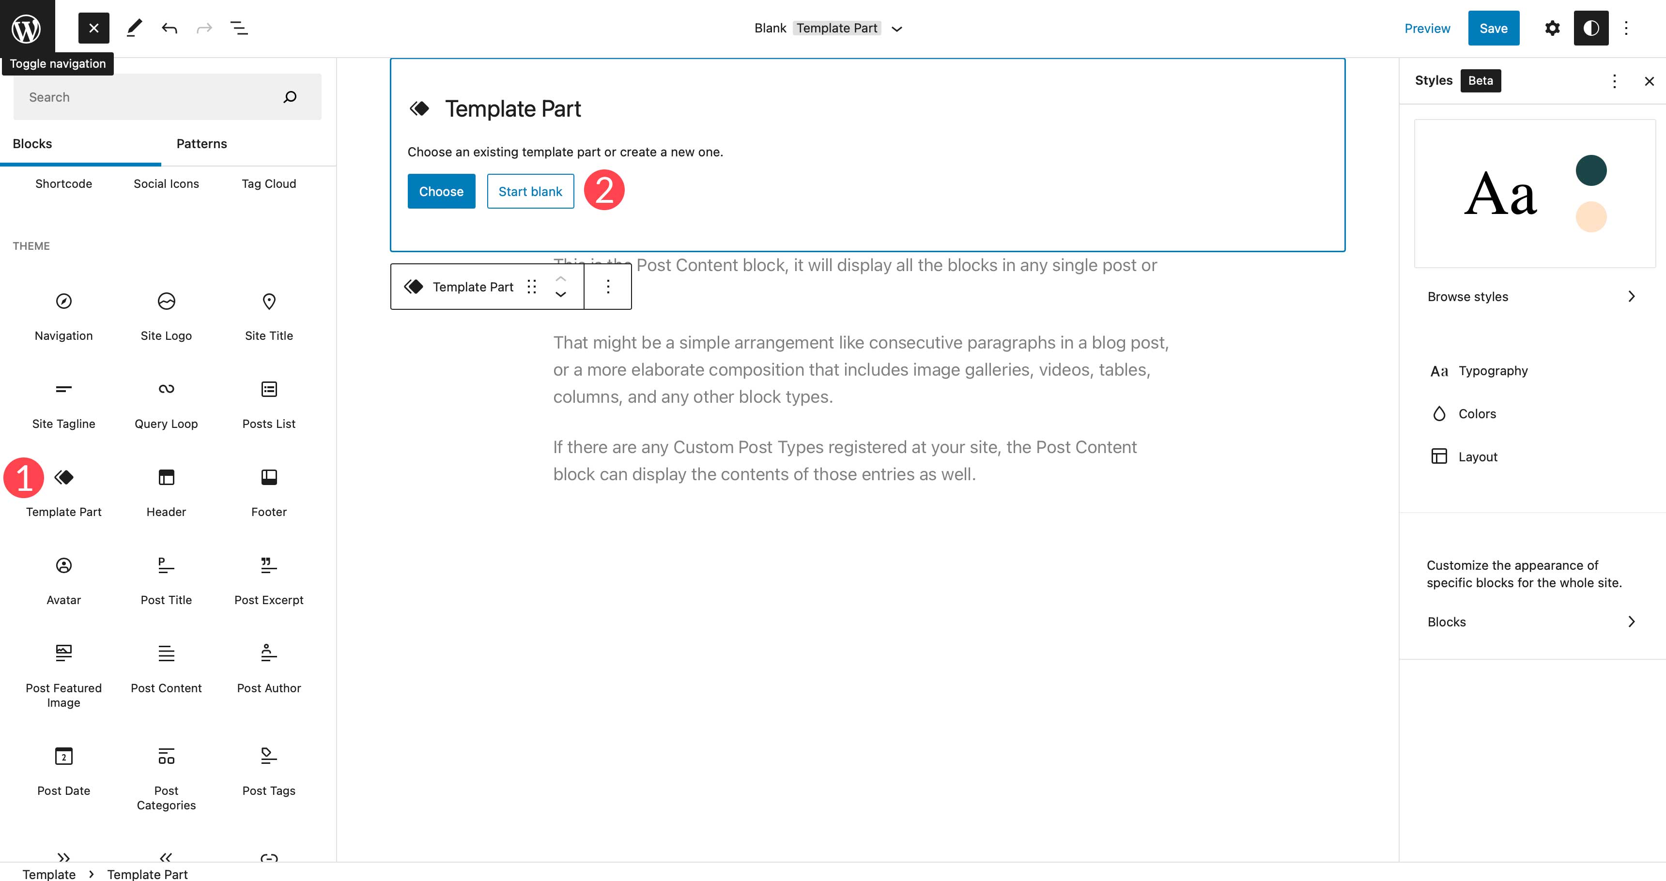Select the Footer block icon
Viewport: 1666px width, 881px height.
point(269,477)
